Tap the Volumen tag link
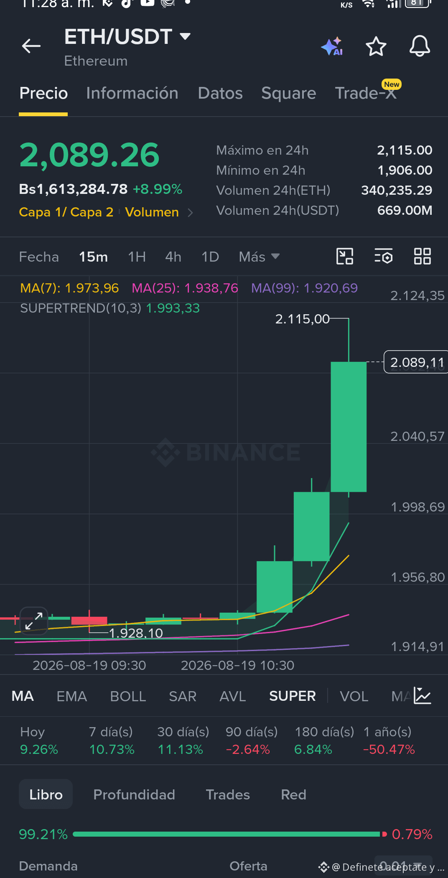 tap(152, 212)
